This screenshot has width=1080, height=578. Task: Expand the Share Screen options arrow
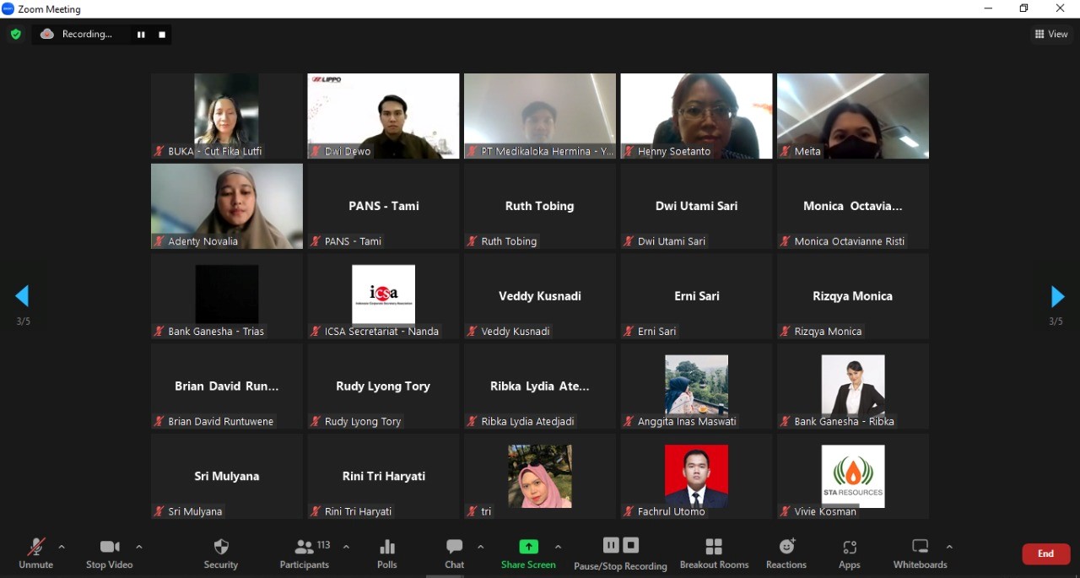558,547
